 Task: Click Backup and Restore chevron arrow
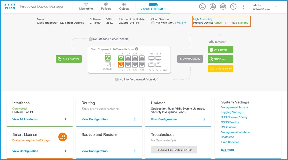[x=135, y=151]
